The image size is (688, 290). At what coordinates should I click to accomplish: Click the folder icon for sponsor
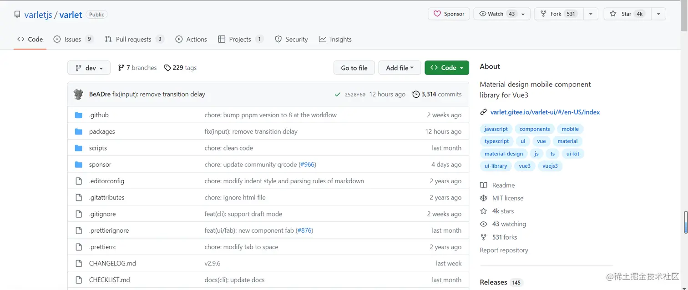click(78, 165)
